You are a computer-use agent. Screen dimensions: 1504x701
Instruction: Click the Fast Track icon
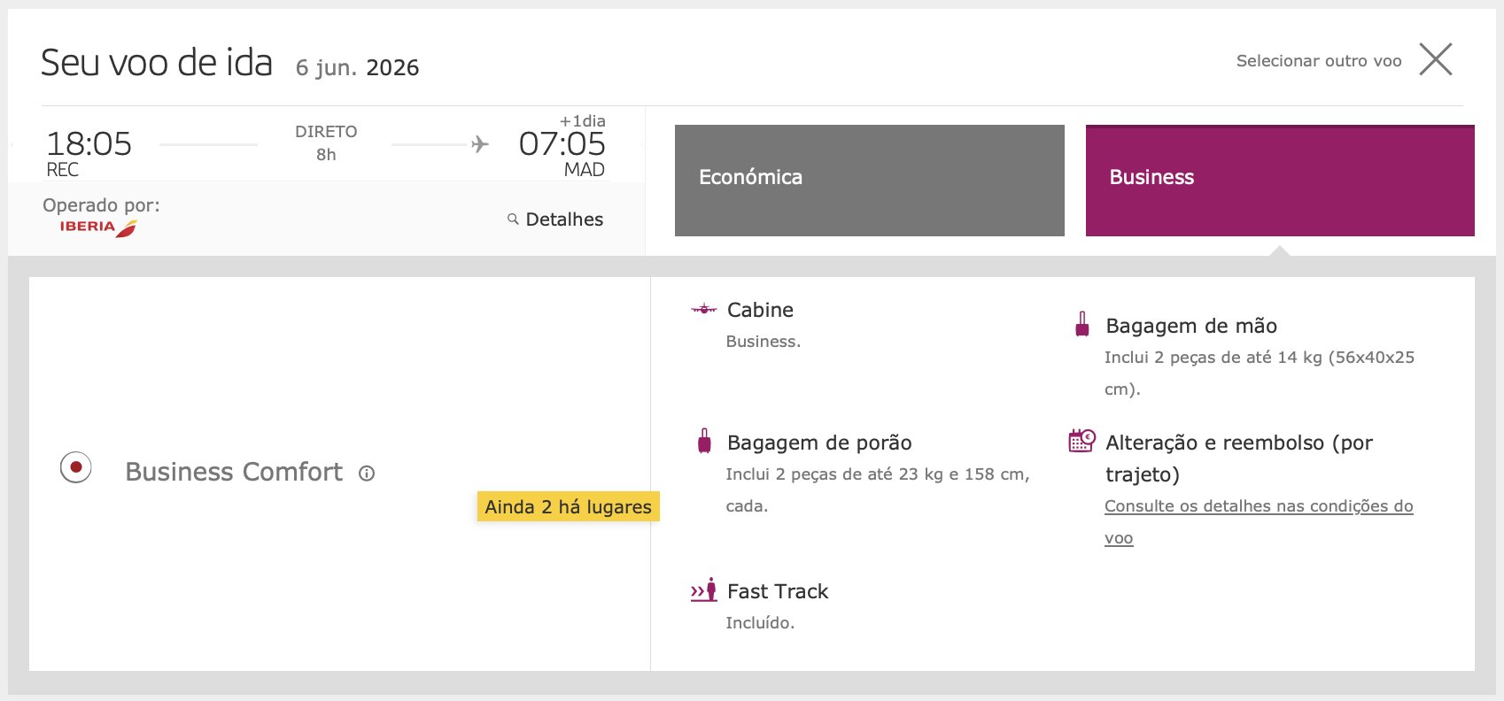tap(704, 590)
